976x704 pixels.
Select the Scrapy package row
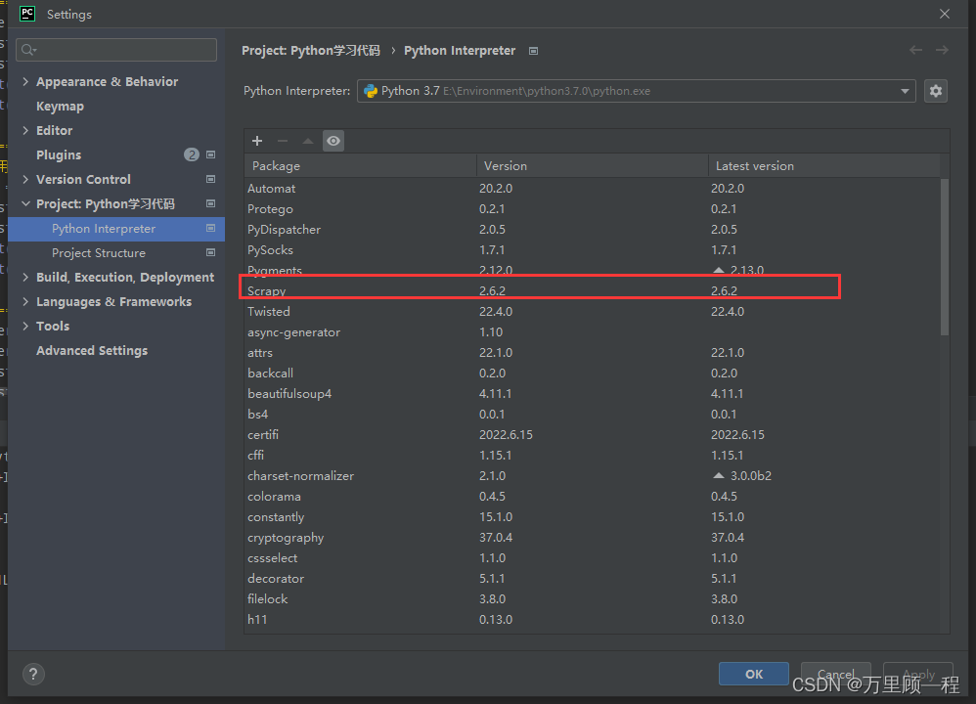click(592, 290)
